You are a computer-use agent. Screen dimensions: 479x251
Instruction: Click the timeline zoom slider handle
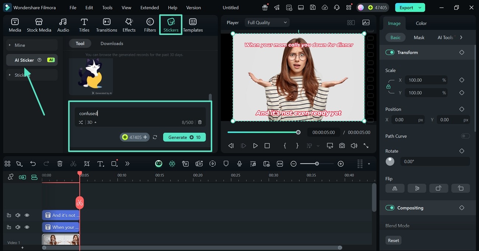(x=317, y=163)
